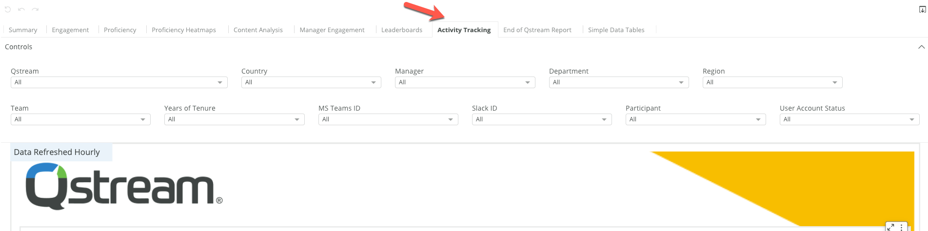
Task: Collapse the Controls panel chevron
Action: pos(921,47)
